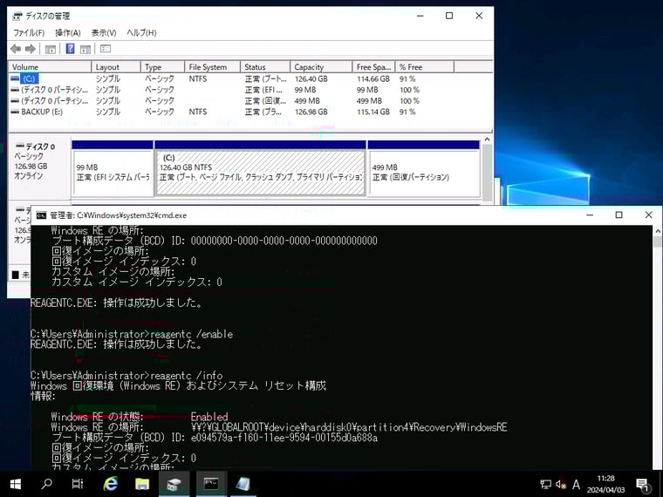Sort by the Capacity column header
663x497 pixels.
[x=321, y=67]
